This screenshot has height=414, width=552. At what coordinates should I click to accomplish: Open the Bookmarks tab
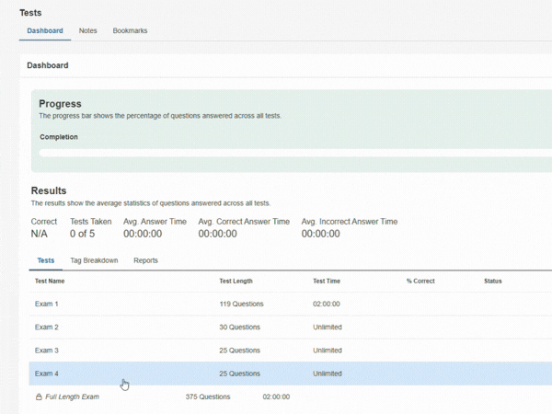click(x=130, y=30)
